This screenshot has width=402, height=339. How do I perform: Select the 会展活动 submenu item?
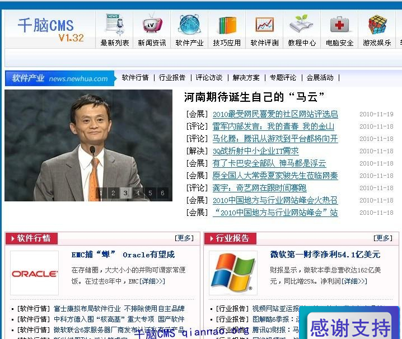(x=320, y=78)
